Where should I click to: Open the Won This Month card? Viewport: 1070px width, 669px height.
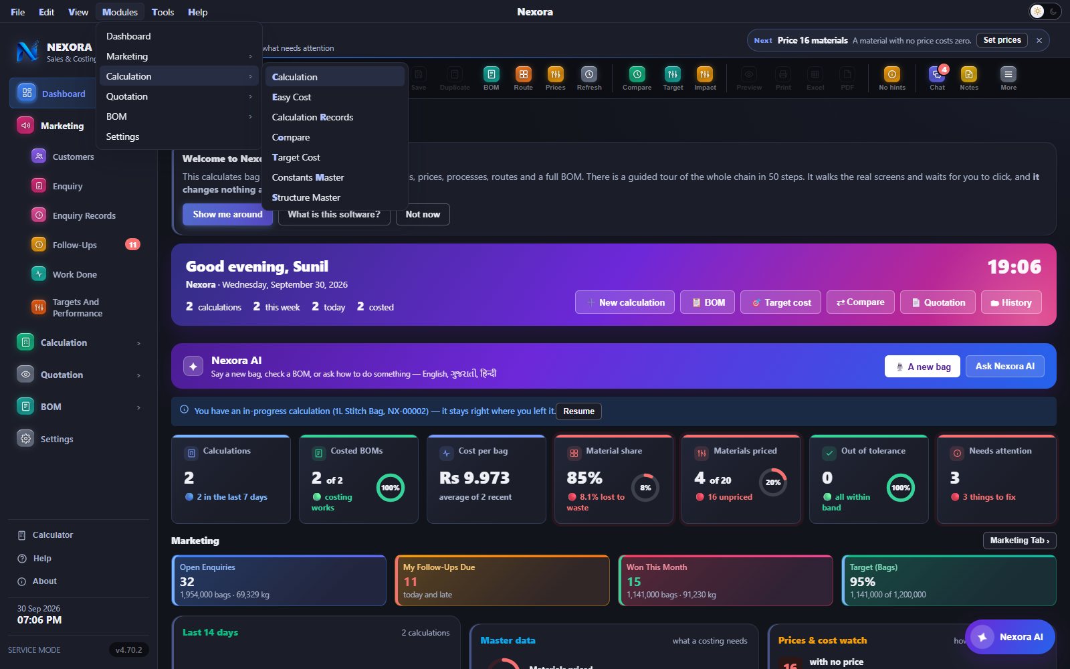coord(726,581)
